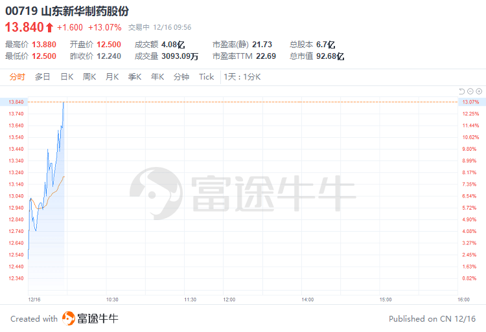This screenshot has width=486, height=332.
Task: Select the 分钟 tab
Action: [x=181, y=77]
